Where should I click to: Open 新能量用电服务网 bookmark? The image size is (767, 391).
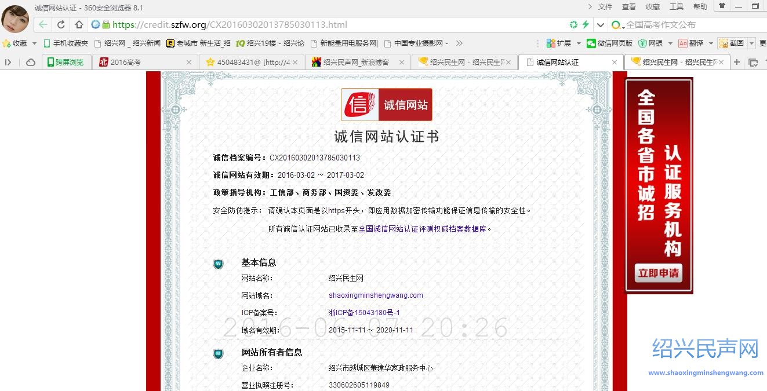tap(344, 43)
